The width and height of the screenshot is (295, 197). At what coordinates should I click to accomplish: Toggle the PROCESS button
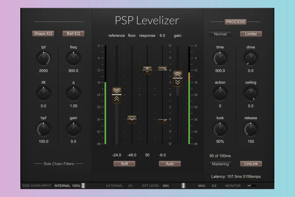pyautogui.click(x=236, y=22)
